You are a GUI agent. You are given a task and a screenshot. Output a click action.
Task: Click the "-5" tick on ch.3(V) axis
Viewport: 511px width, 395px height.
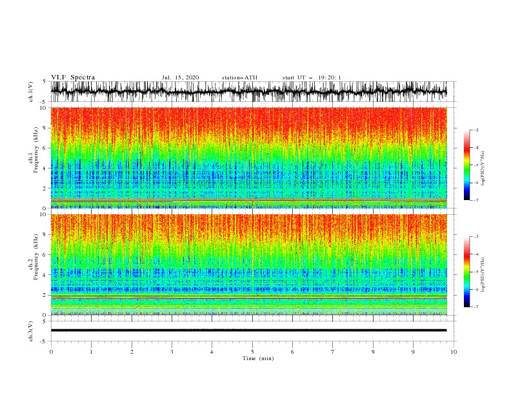43,341
